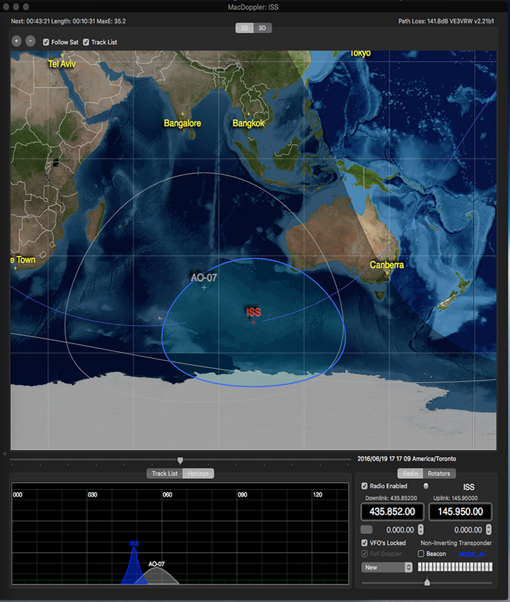Click the blue MODE_JA link
The height and width of the screenshot is (602, 510).
click(x=471, y=554)
